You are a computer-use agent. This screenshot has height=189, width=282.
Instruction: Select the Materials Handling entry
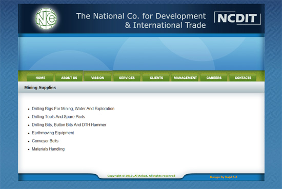tap(48, 149)
